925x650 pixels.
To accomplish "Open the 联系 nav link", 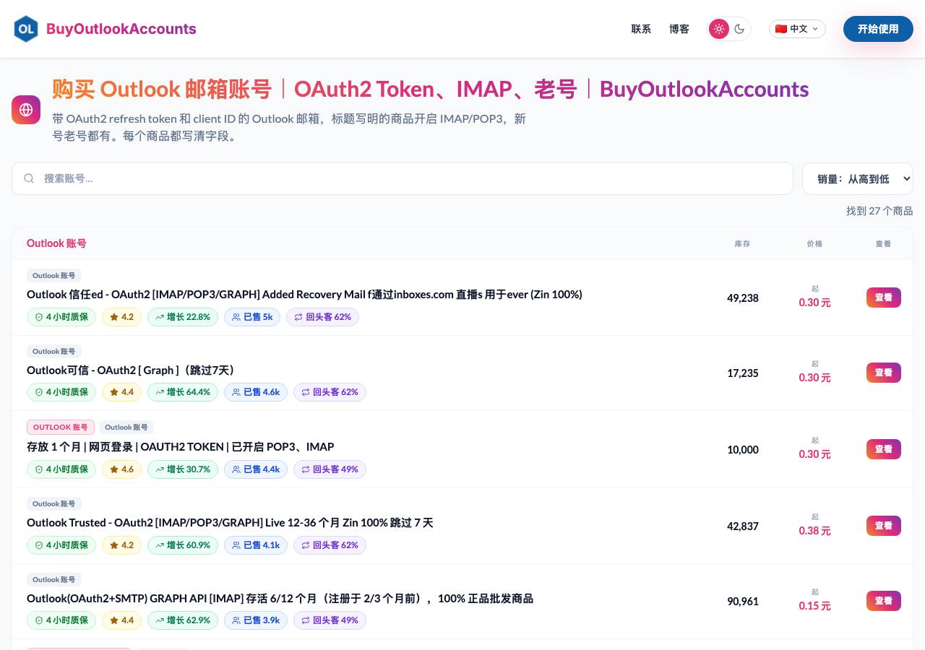I will pyautogui.click(x=641, y=29).
